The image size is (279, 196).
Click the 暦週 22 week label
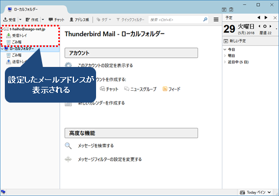tap(266, 33)
